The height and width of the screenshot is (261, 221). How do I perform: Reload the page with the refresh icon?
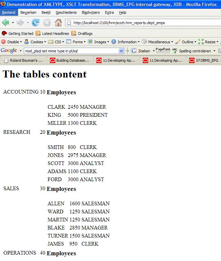[36, 22]
